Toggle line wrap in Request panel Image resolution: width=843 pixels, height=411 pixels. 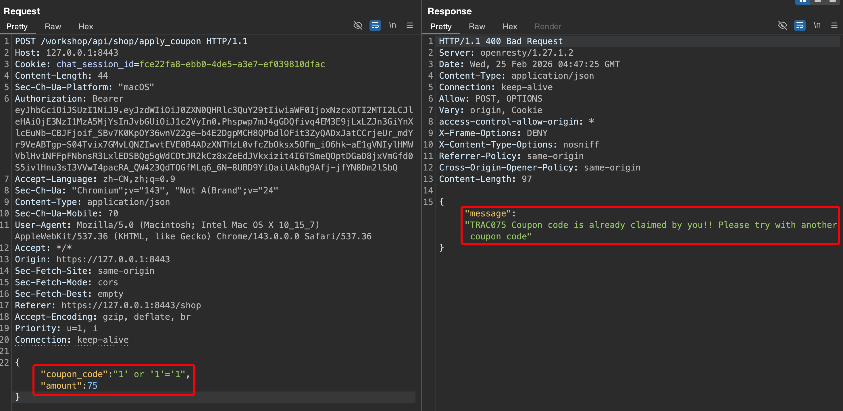(x=375, y=26)
